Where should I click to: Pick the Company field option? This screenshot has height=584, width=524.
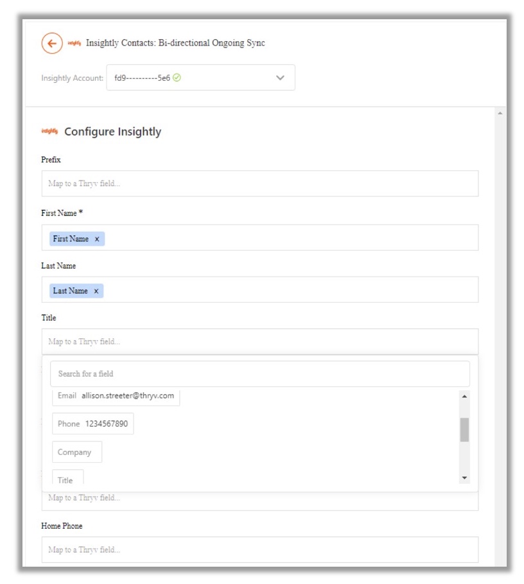pyautogui.click(x=76, y=452)
